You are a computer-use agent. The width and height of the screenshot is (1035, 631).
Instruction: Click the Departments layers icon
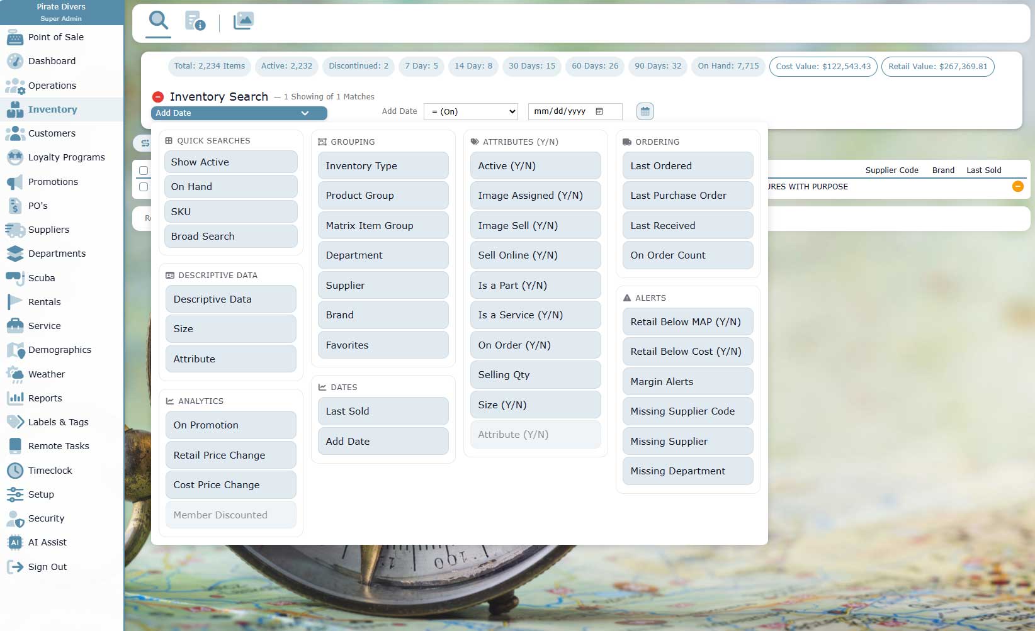pos(14,254)
